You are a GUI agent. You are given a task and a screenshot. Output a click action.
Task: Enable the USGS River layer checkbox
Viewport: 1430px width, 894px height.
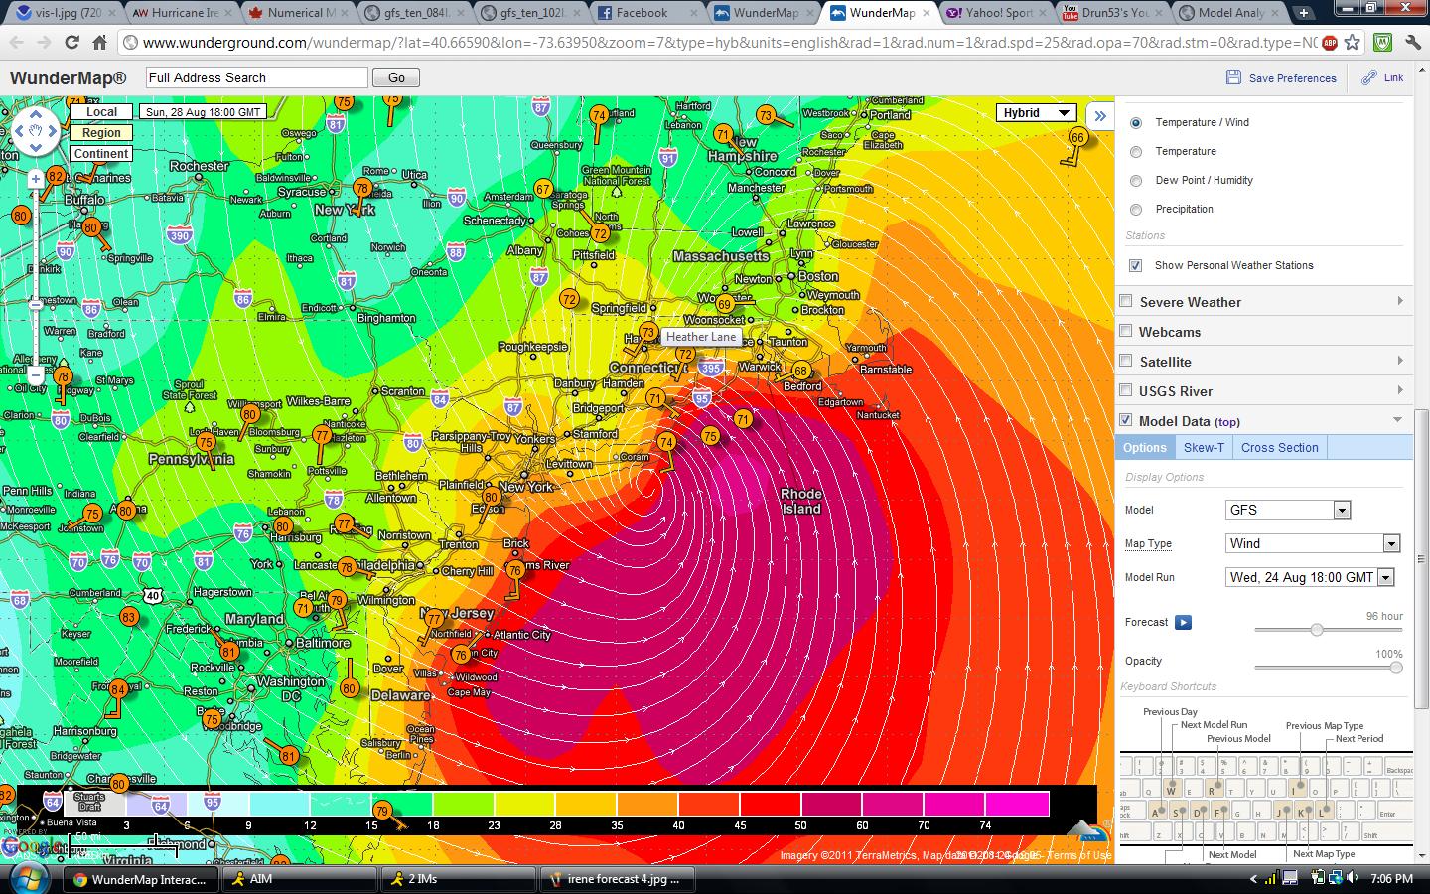click(1126, 390)
